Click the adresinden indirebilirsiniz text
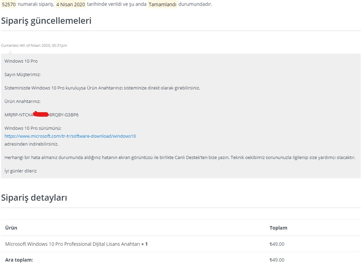This screenshot has height=264, width=361. 31,144
